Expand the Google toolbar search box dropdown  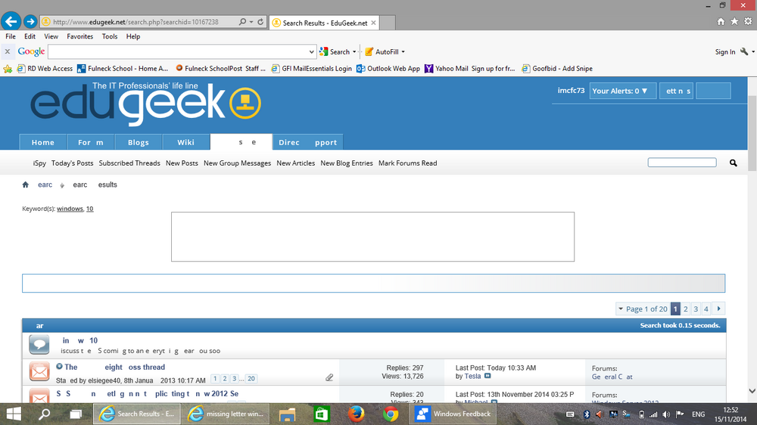(x=311, y=51)
